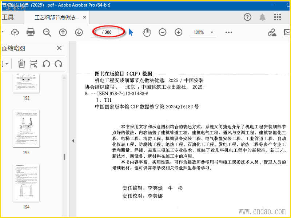Open the apps grid icon
The image size is (291, 218).
coord(278,17)
